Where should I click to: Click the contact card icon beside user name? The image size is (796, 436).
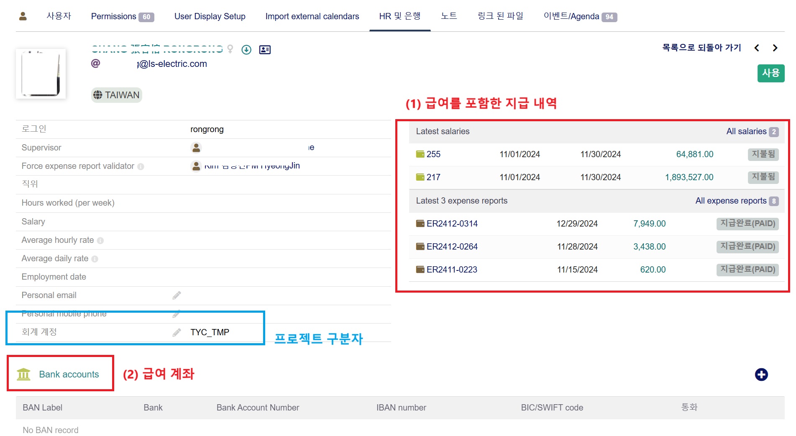tap(265, 50)
